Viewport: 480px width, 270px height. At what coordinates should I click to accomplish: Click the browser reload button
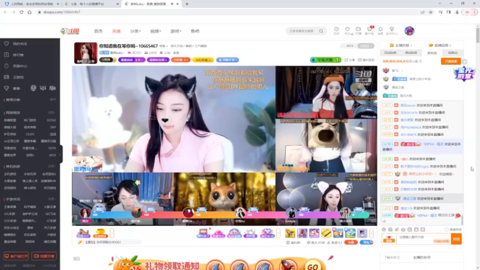point(22,12)
